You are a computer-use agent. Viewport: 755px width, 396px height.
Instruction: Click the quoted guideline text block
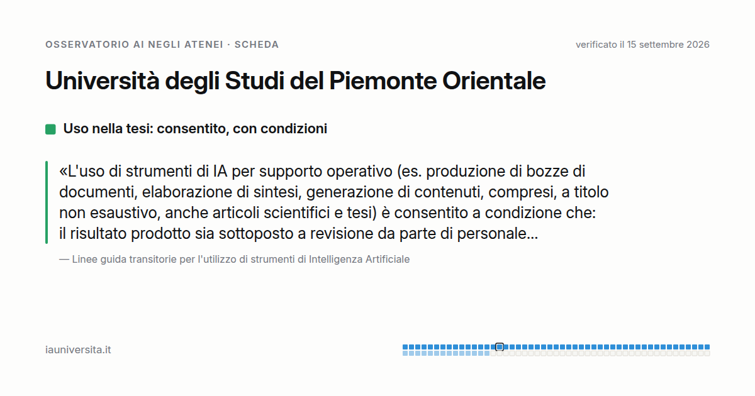coord(334,202)
